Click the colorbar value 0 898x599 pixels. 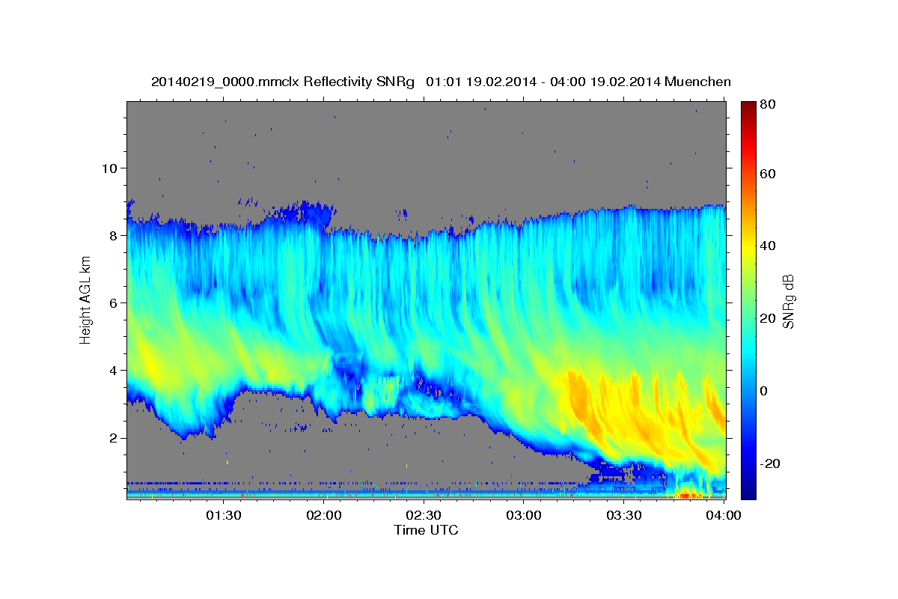(764, 391)
